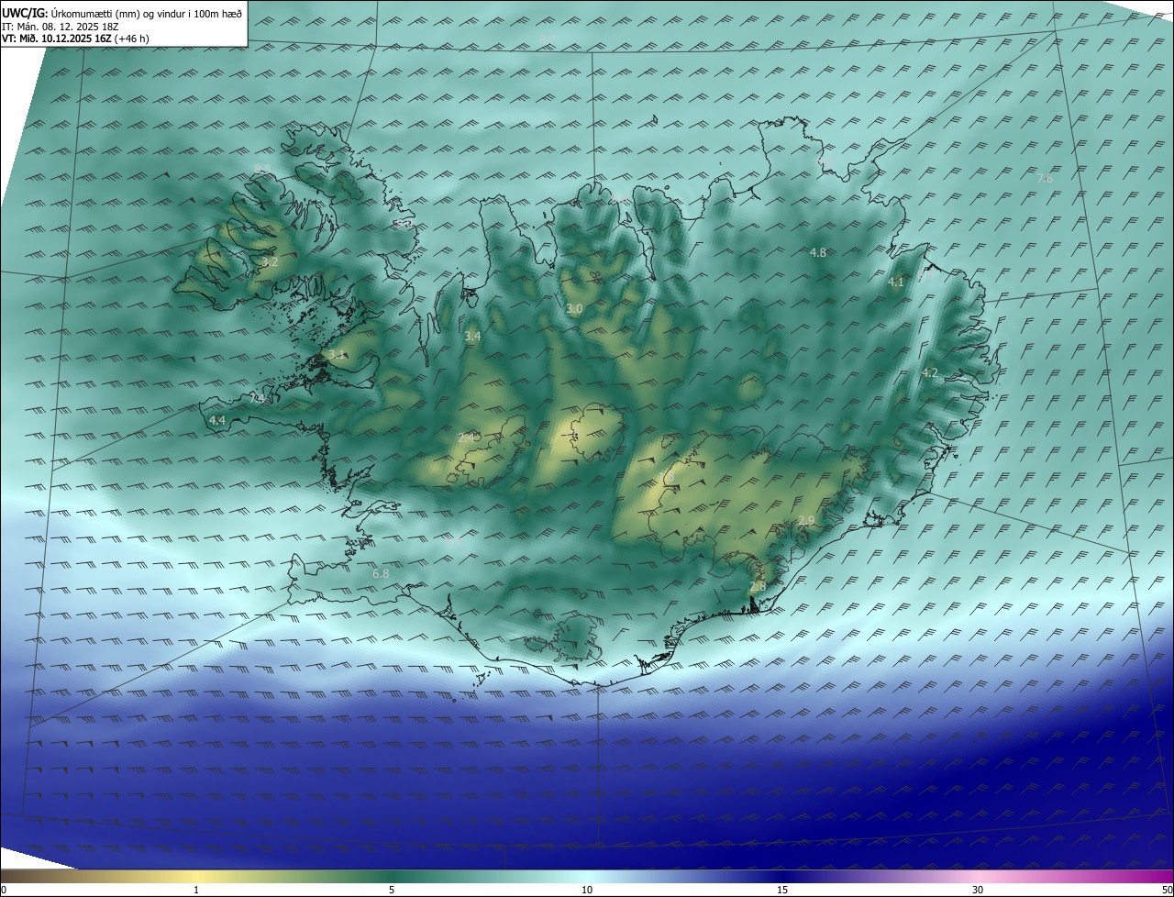This screenshot has height=897, width=1174.
Task: Click the initial time "IT: Mán. 08. 12. 2025 18Z"
Action: click(61, 27)
